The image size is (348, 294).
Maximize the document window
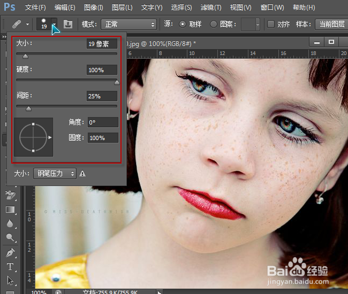click(331, 42)
